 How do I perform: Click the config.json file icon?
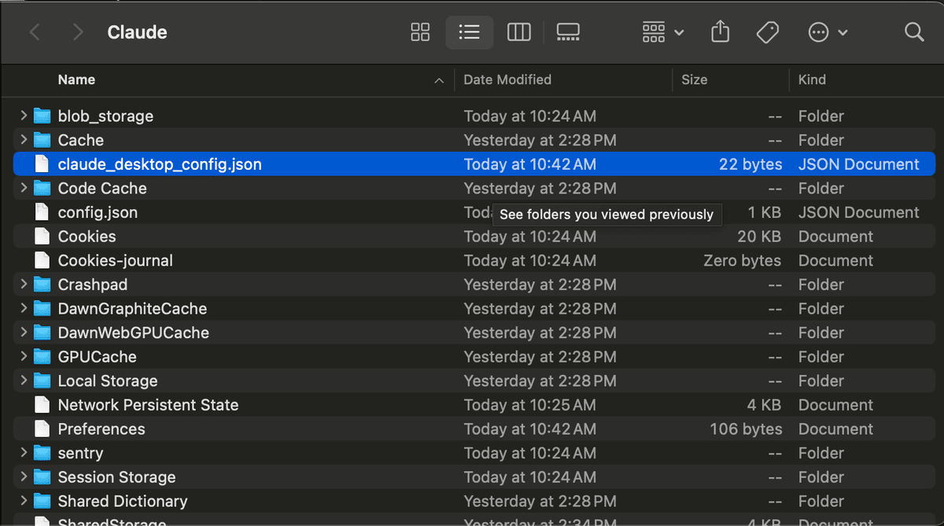42,212
